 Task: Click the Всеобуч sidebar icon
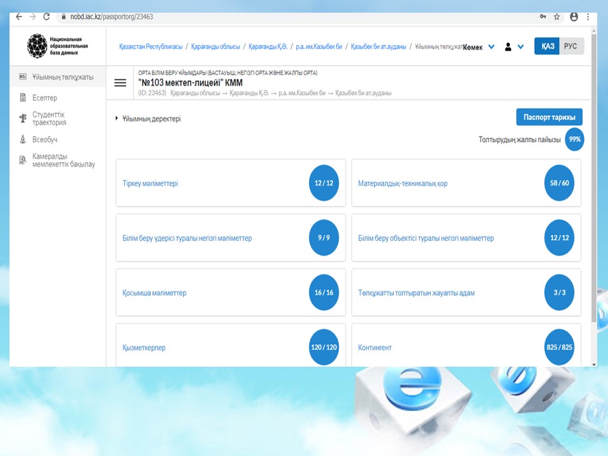[23, 139]
